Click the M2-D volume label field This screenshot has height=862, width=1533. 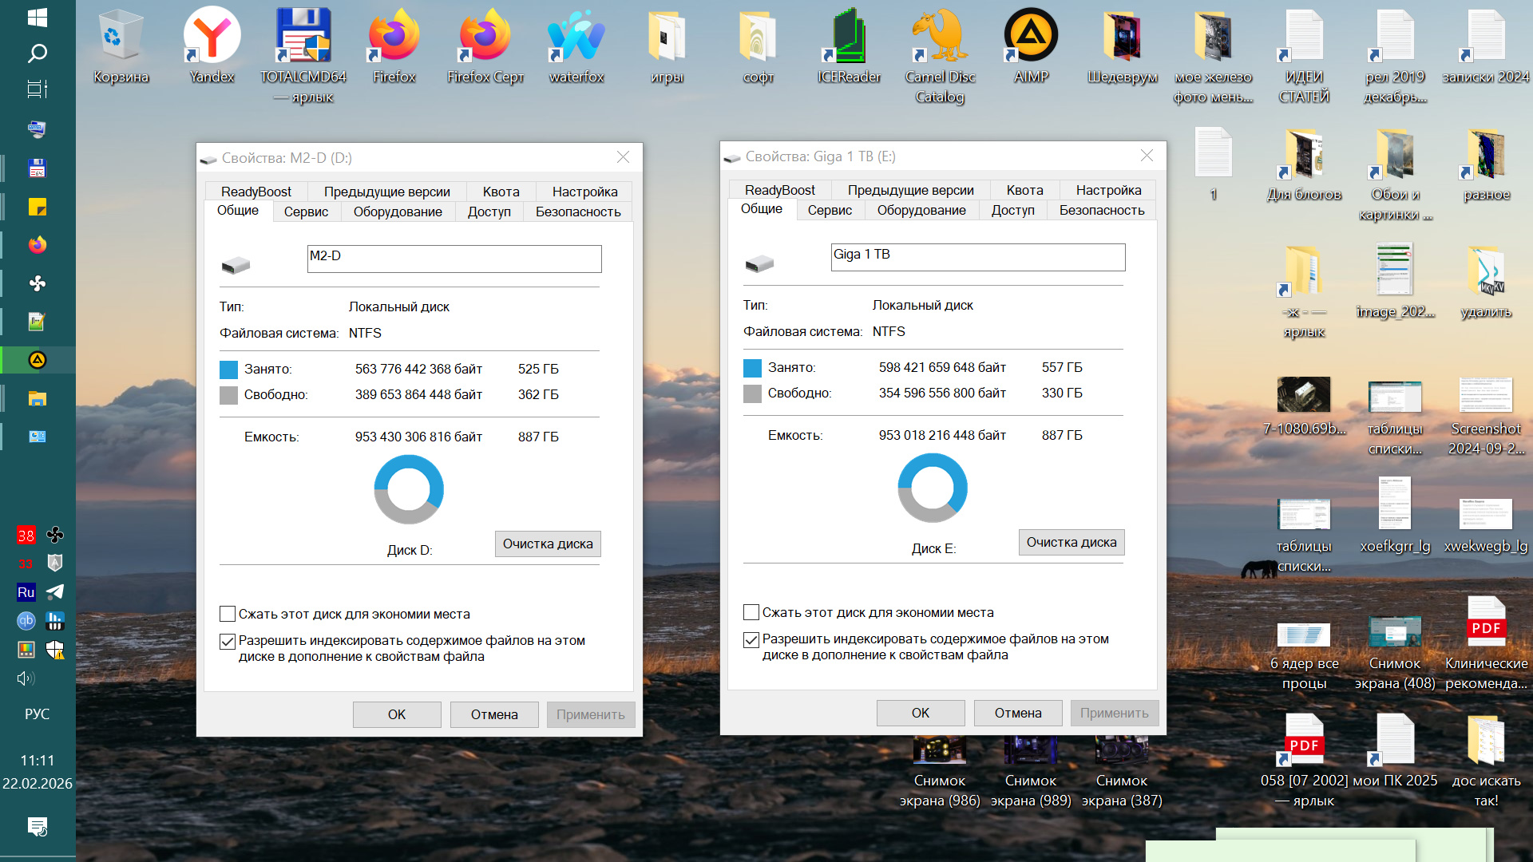tap(454, 258)
